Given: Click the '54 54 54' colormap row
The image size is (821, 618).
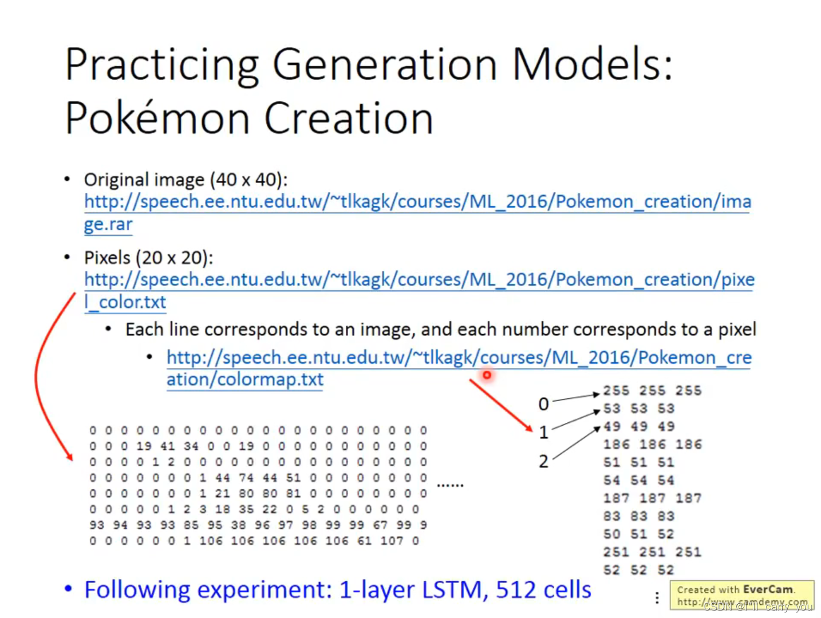Looking at the screenshot, I should pos(639,480).
